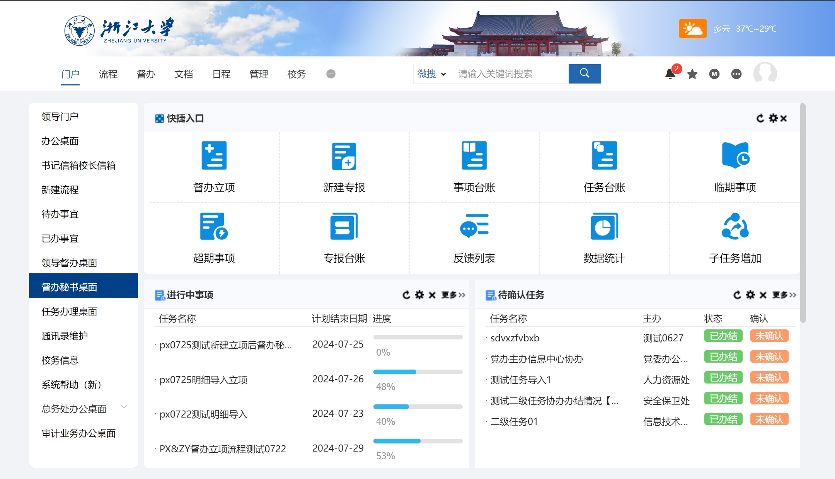Open settings gear of 待确认任务 panel
The width and height of the screenshot is (835, 479).
point(750,295)
